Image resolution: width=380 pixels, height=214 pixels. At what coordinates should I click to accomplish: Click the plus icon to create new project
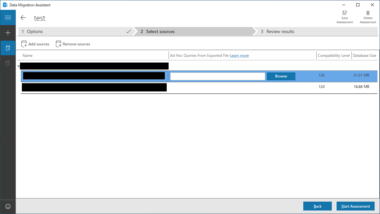[x=8, y=33]
